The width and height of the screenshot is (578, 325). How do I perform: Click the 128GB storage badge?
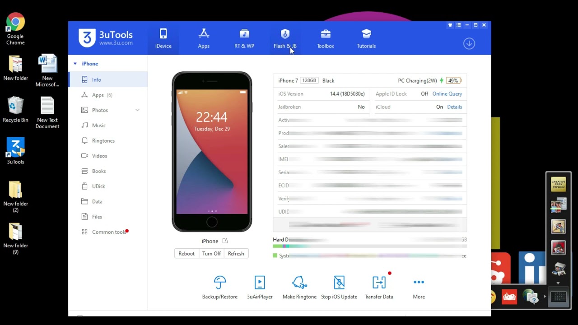(x=309, y=81)
